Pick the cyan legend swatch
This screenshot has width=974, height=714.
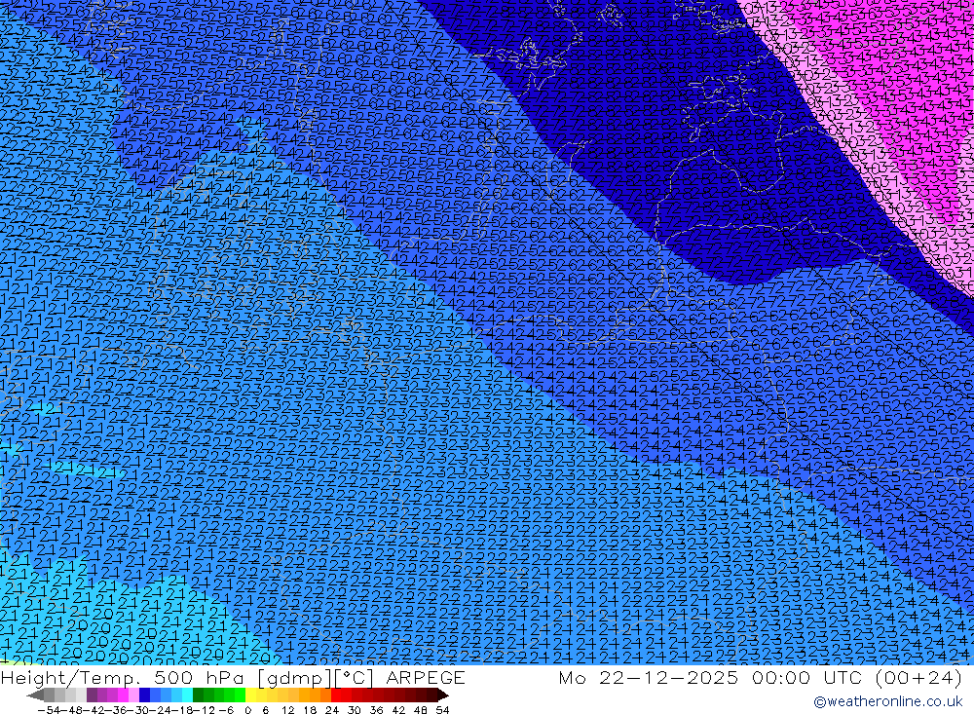coord(187,695)
